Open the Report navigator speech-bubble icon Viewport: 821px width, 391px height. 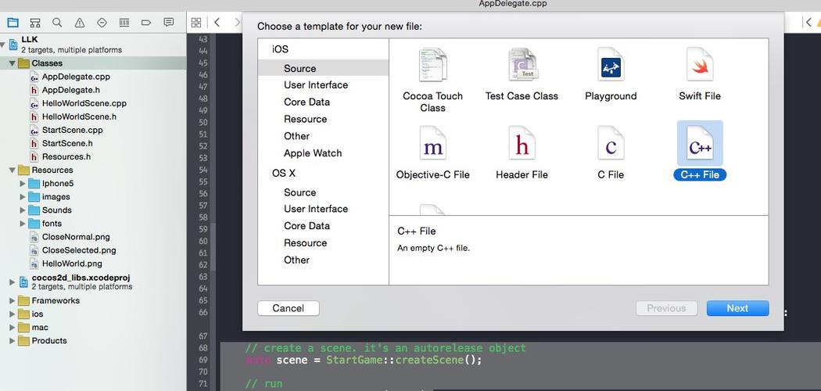169,23
